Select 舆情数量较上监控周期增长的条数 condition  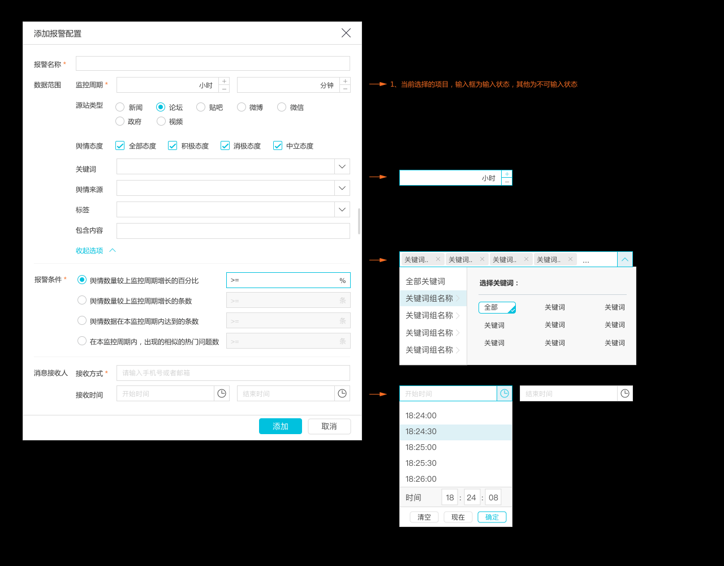coord(82,300)
